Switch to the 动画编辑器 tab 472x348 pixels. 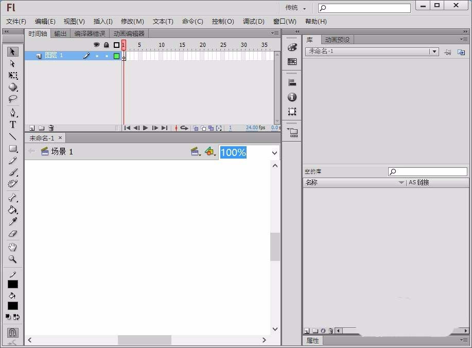[x=128, y=32]
